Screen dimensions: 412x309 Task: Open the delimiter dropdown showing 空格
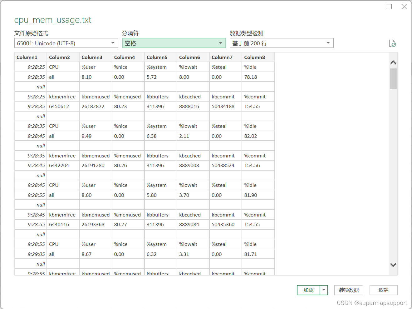point(174,43)
